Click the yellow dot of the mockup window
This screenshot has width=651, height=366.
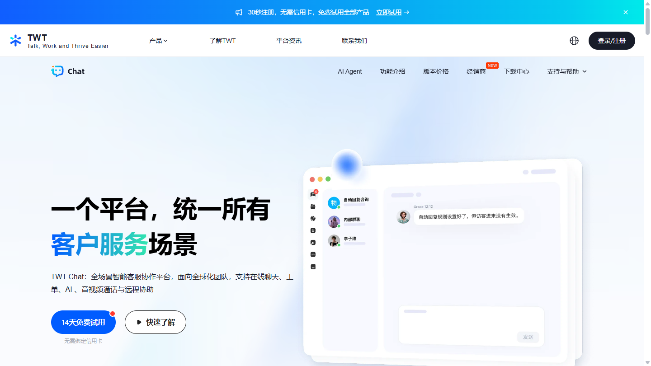click(320, 179)
